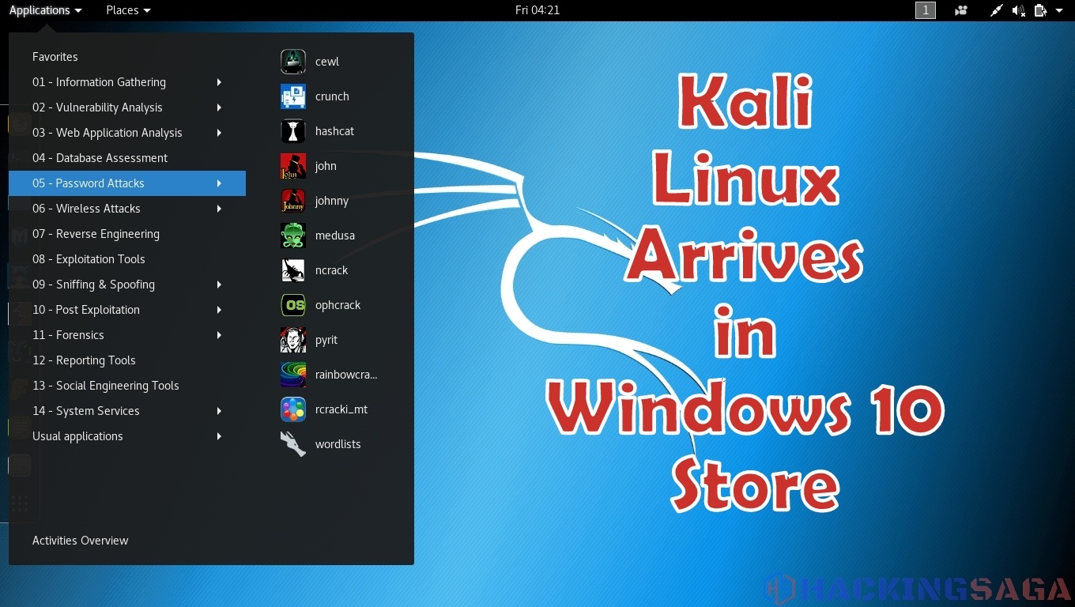Image resolution: width=1075 pixels, height=607 pixels.
Task: Launch cewl from the tool list
Action: coord(293,62)
